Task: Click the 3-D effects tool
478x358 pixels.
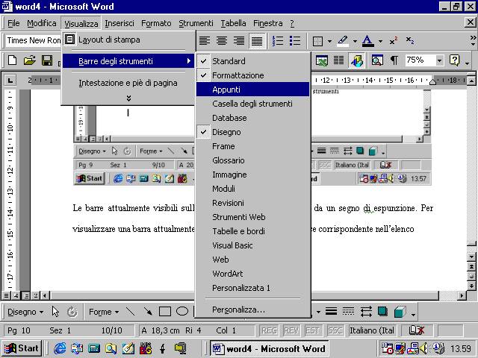Action: pos(400,312)
